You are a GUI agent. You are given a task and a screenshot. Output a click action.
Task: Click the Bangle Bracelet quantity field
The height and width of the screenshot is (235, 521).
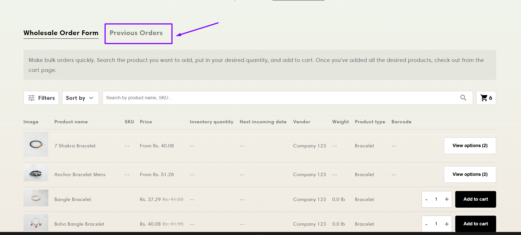(436, 199)
